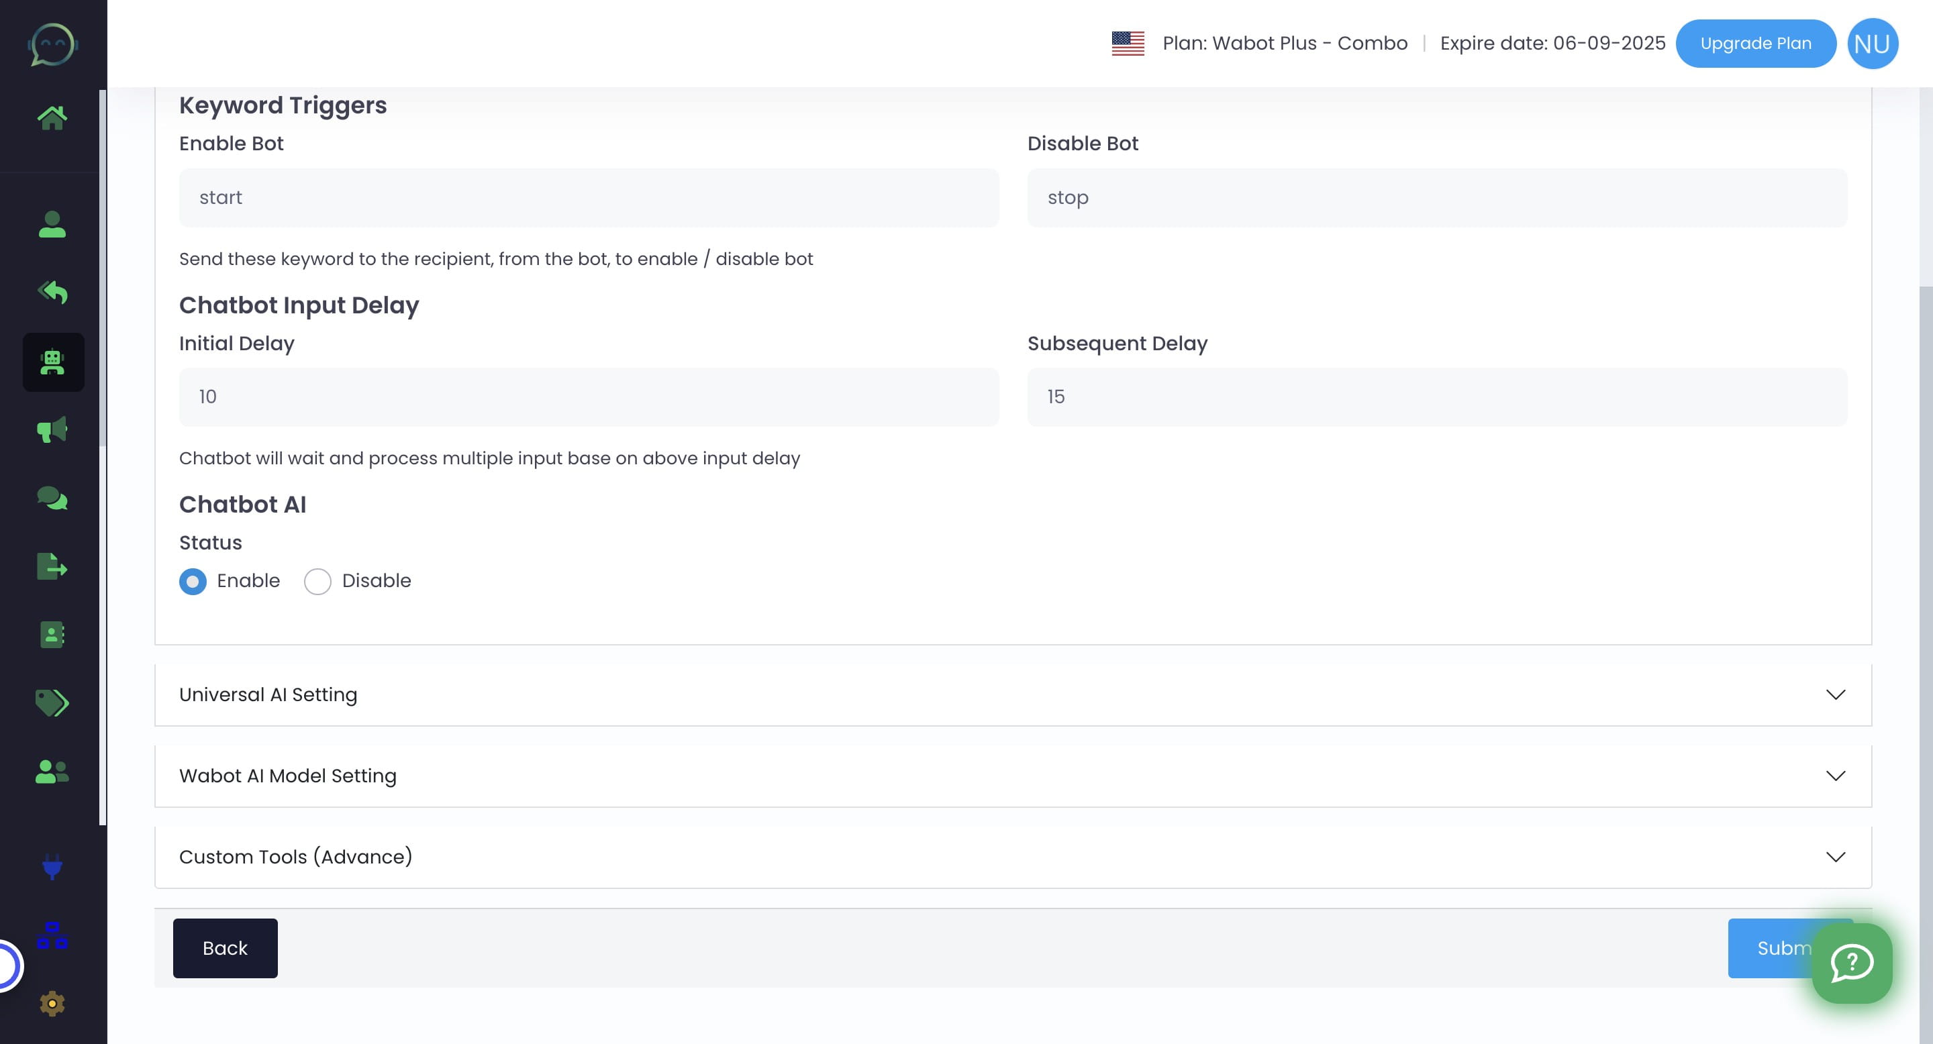The image size is (1933, 1044).
Task: Click the tags sidebar icon
Action: 52,702
